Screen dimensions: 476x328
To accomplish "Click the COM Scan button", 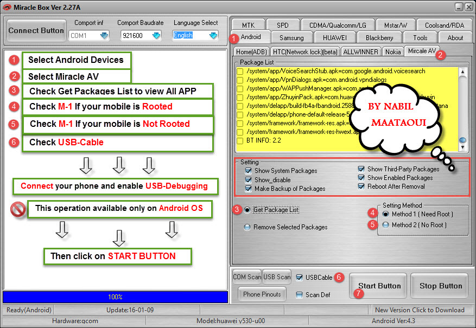I will click(247, 277).
